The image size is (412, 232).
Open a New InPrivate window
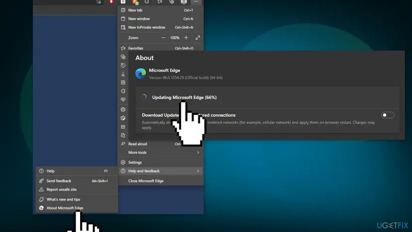[x=160, y=27]
